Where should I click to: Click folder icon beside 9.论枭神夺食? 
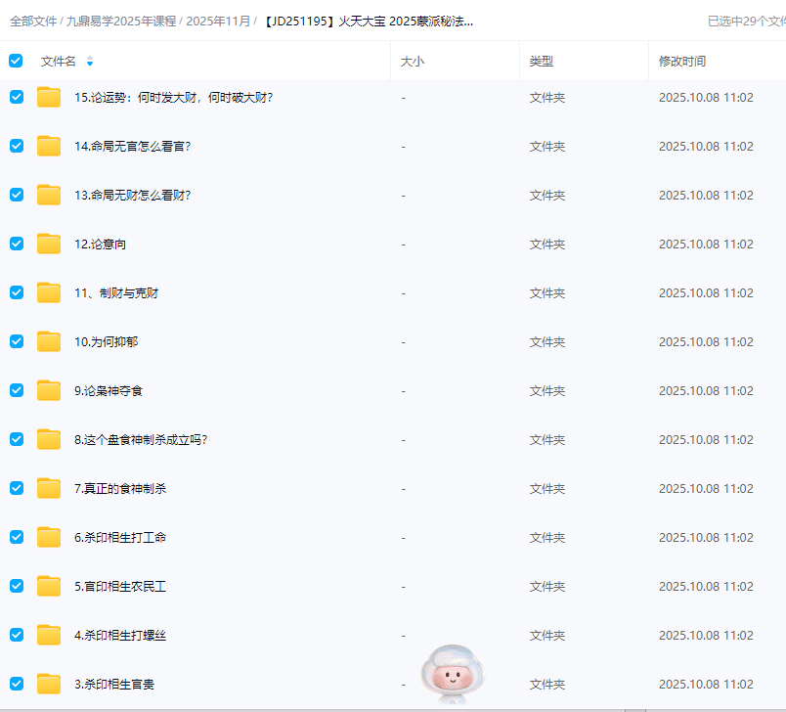(49, 390)
